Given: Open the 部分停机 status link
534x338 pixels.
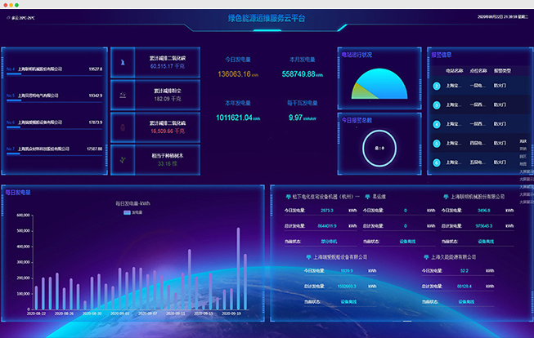Looking at the screenshot, I should (x=330, y=241).
